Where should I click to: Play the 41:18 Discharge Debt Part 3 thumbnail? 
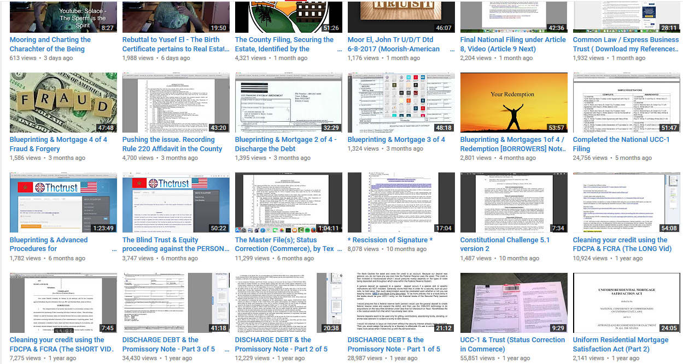point(176,303)
